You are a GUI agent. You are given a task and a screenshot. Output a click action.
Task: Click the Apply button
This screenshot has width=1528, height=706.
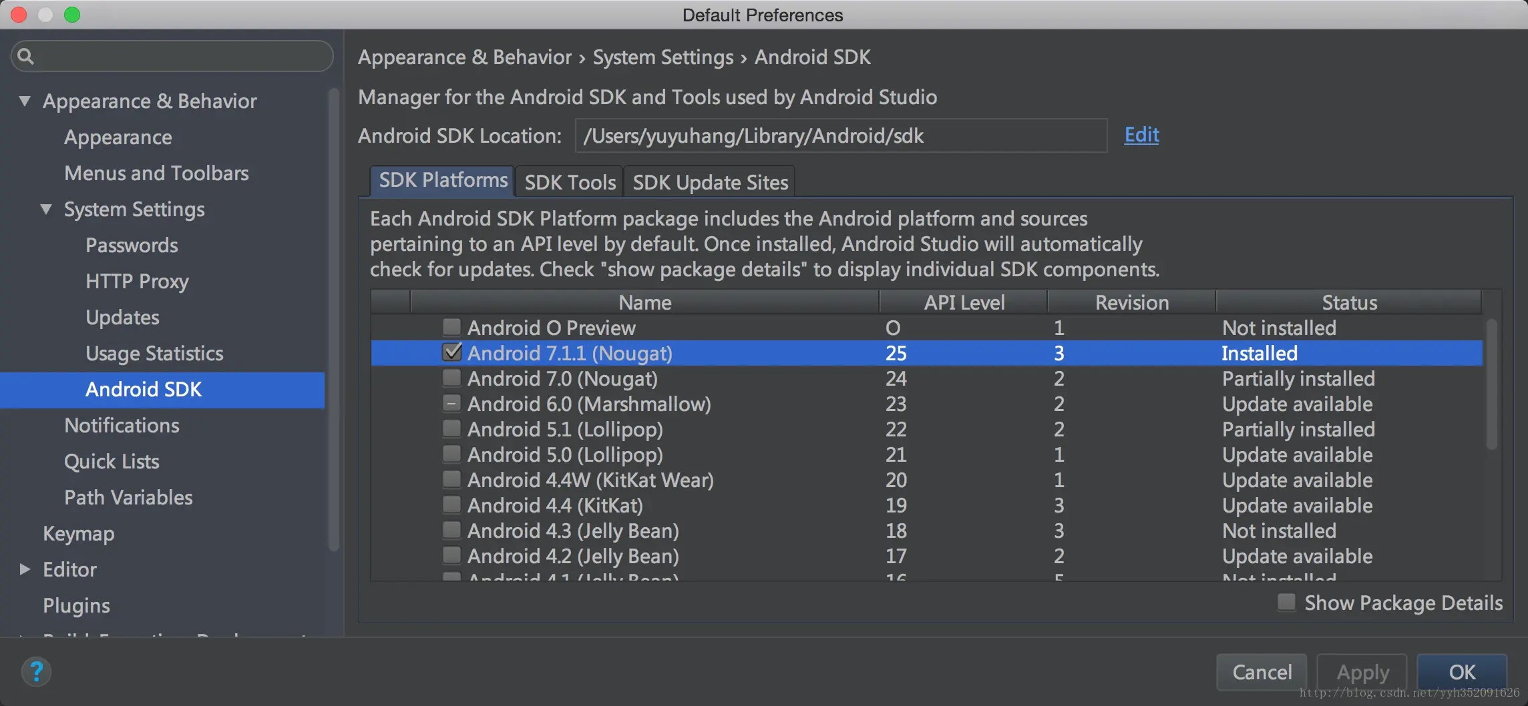[x=1362, y=672]
